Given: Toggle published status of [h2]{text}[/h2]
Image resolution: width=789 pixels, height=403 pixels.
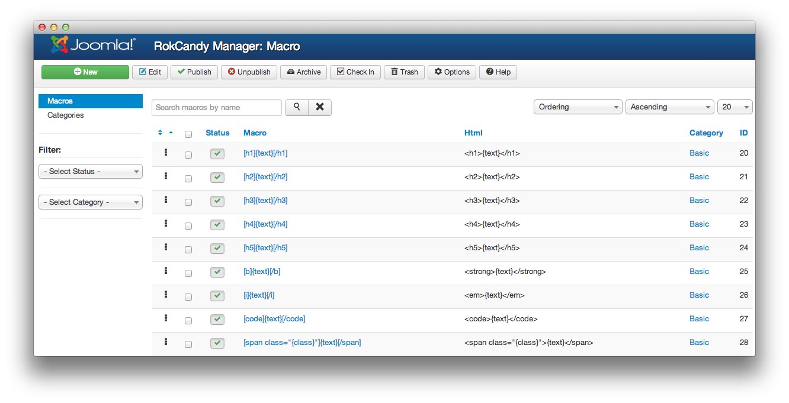Looking at the screenshot, I should (217, 178).
